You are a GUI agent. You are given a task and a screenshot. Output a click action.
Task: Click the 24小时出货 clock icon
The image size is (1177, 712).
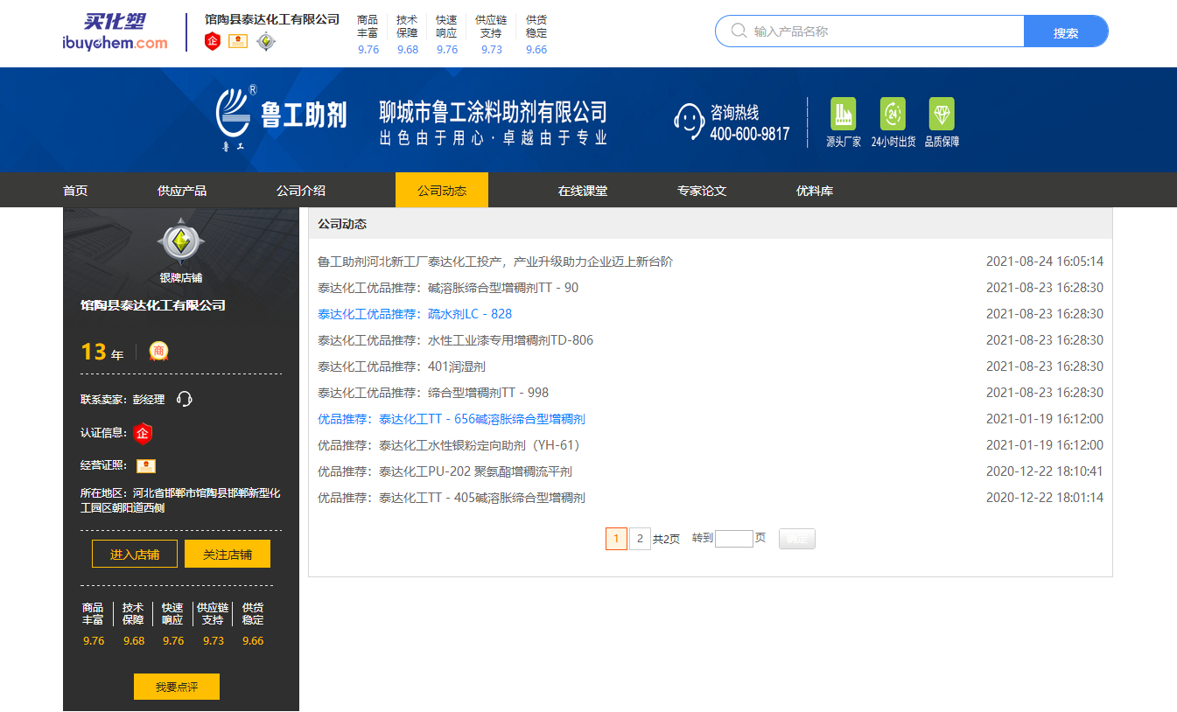[893, 114]
